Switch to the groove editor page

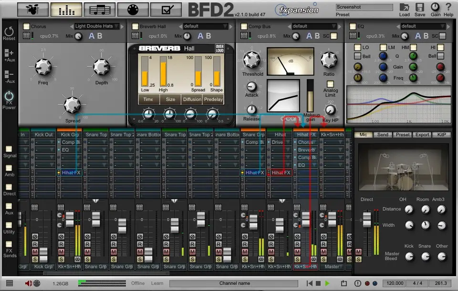tap(100, 9)
